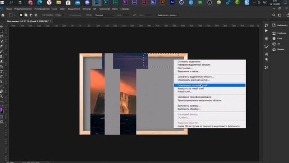Select the Zoom tool in toolbox
Image resolution: width=289 pixels, height=163 pixels.
[x=1, y=96]
